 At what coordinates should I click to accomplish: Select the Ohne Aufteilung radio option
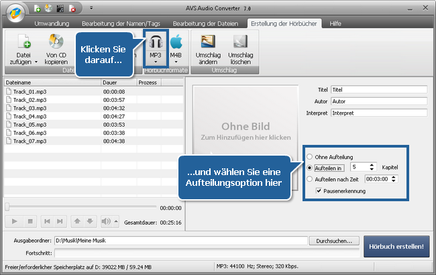tap(310, 156)
